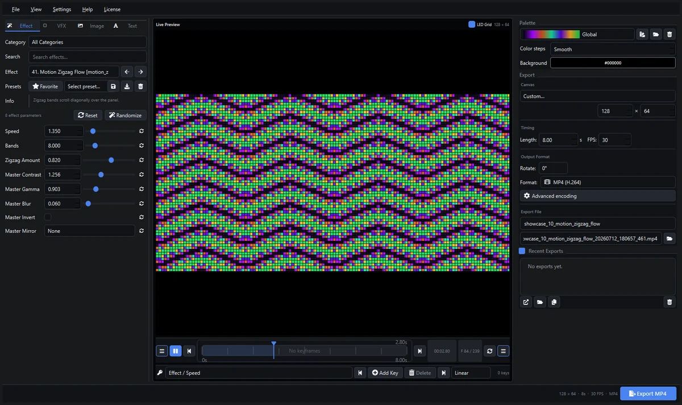Open the Category dropdown
Viewport: 682px width, 405px height.
[88, 42]
